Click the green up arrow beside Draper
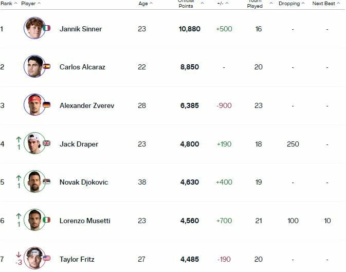The width and height of the screenshot is (346, 272). 19,139
